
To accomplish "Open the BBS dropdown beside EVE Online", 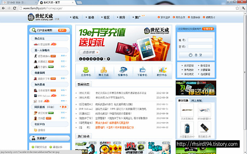I will (64, 95).
